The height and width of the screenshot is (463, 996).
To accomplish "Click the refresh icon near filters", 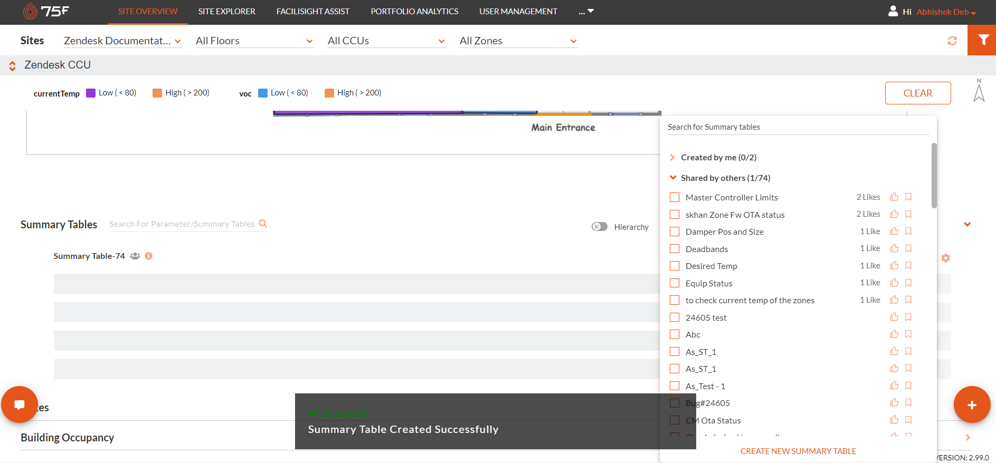I will click(952, 41).
